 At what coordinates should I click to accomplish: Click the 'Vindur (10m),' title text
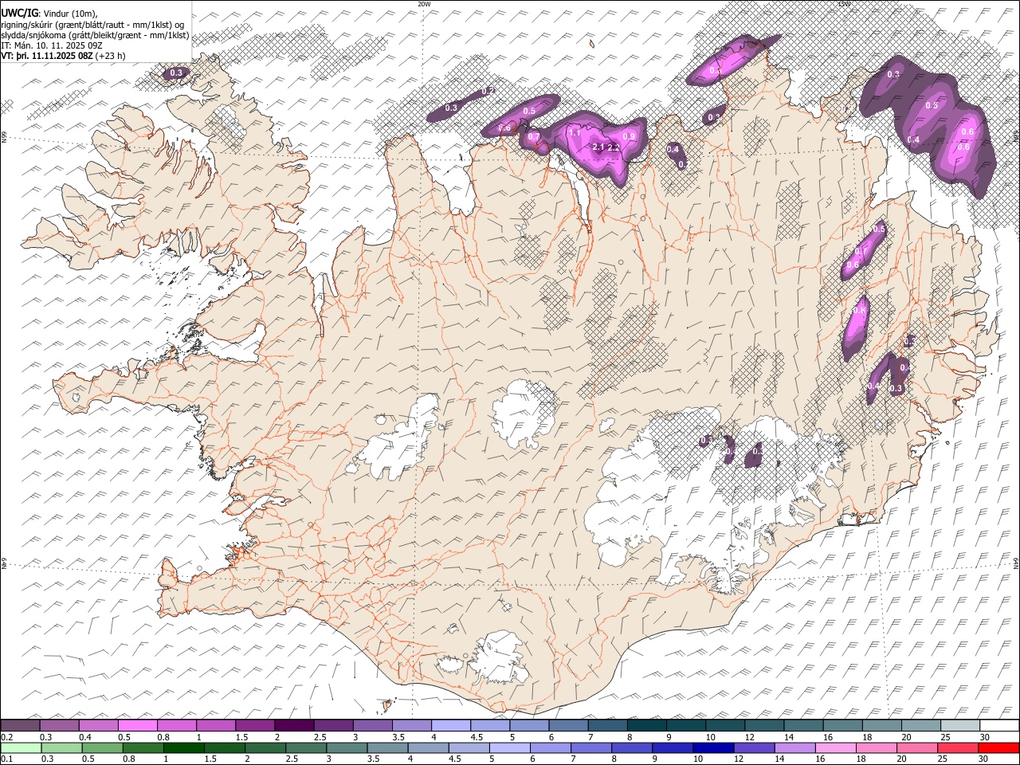point(71,14)
